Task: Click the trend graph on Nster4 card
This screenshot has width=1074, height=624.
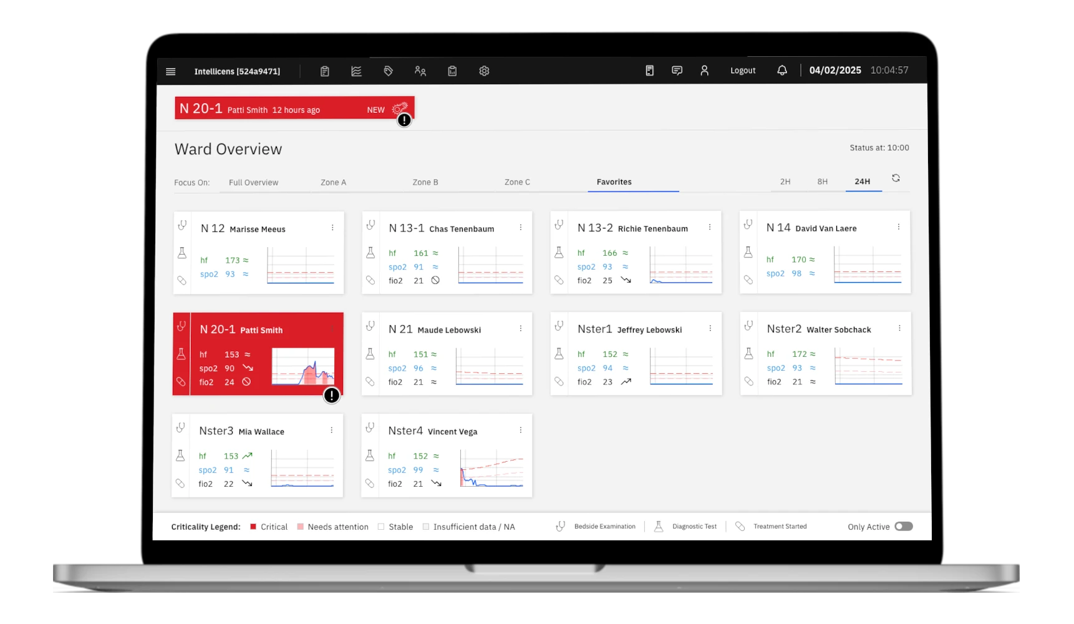Action: [491, 469]
